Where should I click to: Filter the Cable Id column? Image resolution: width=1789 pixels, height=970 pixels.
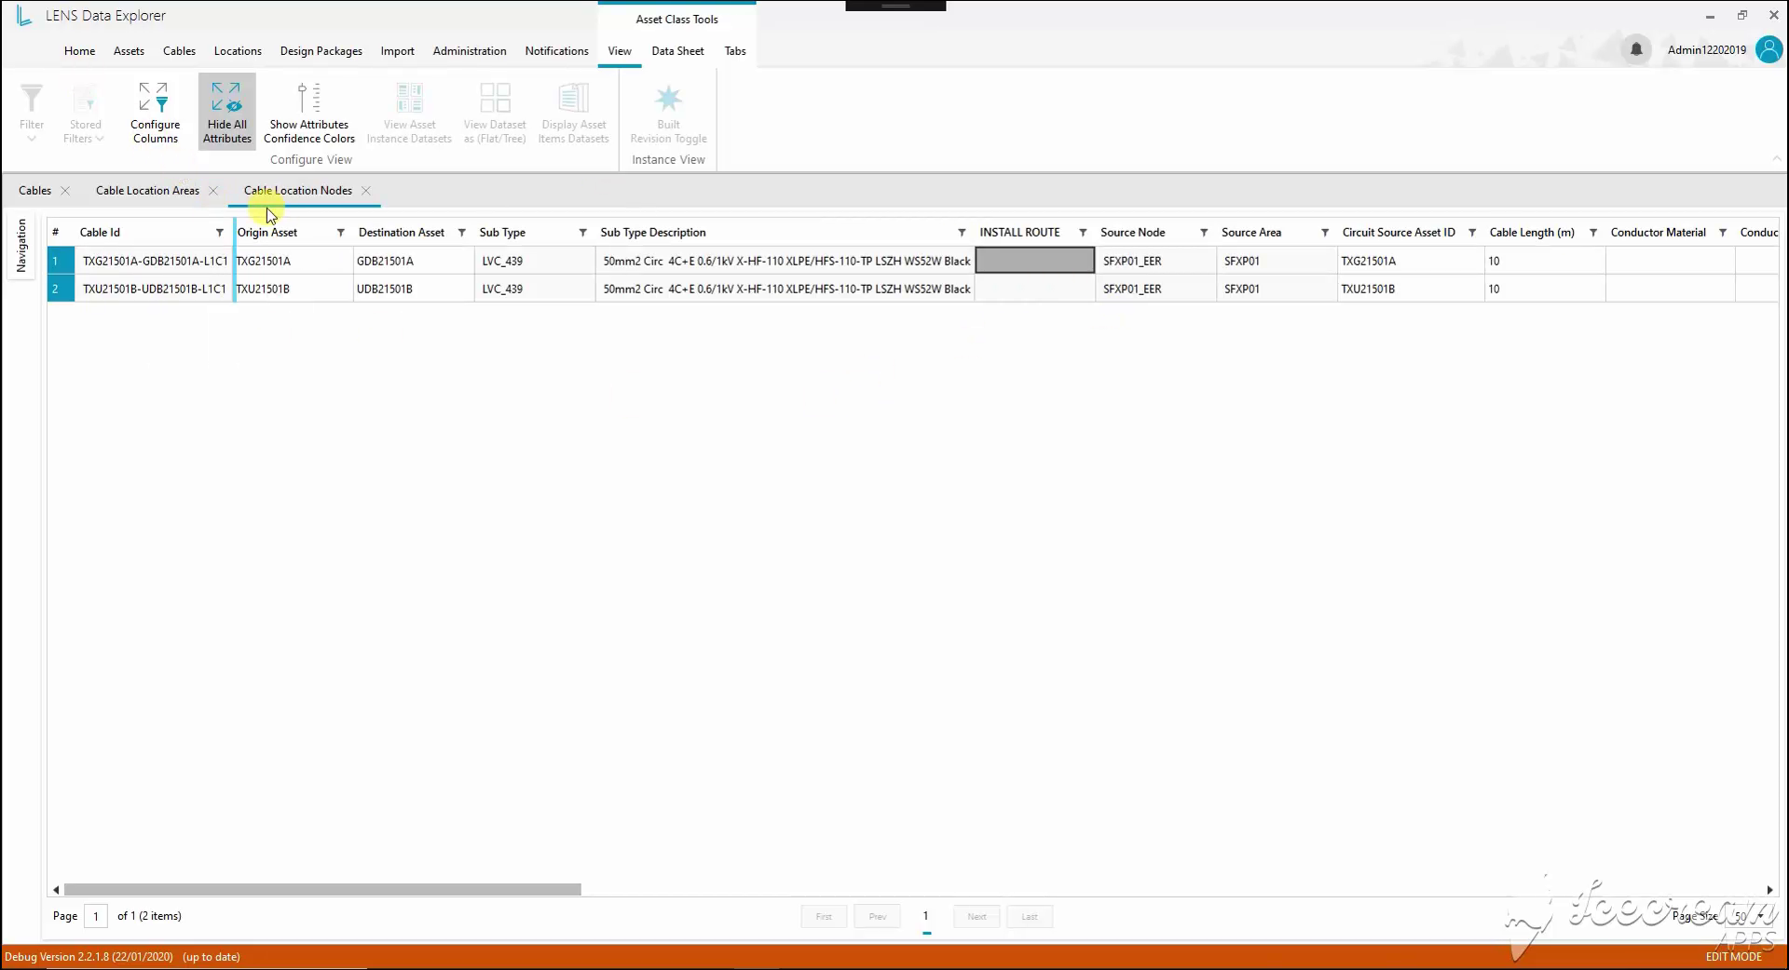pyautogui.click(x=220, y=233)
